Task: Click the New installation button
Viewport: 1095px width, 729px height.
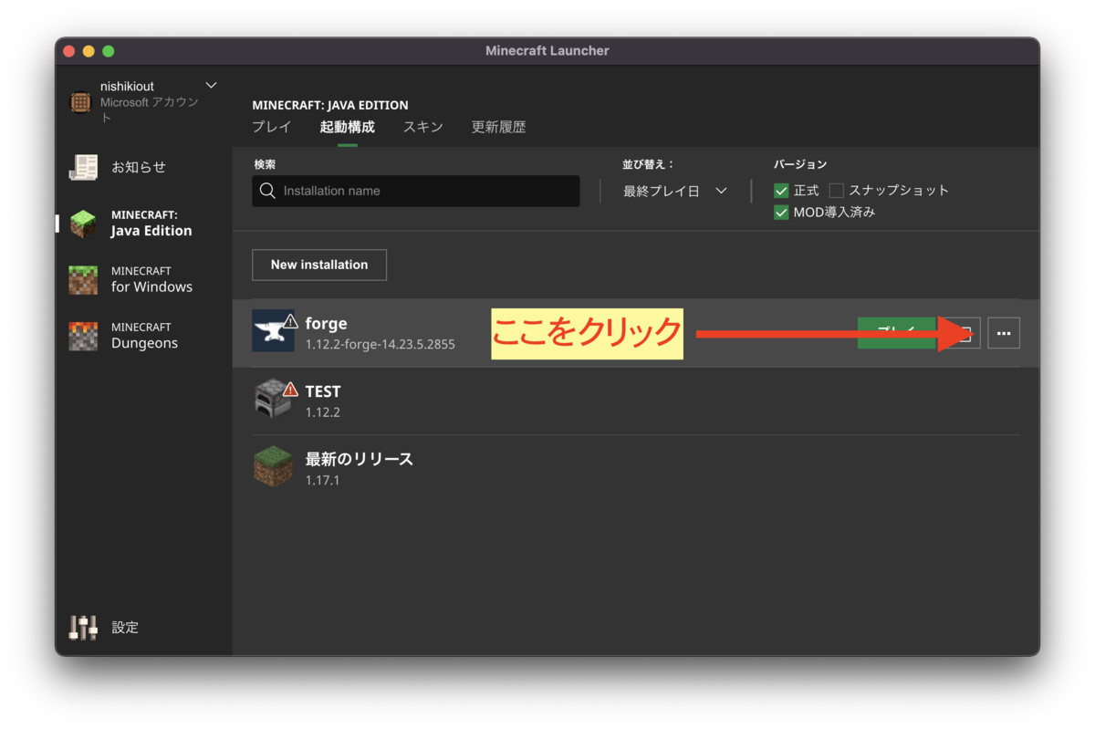Action: pos(319,265)
